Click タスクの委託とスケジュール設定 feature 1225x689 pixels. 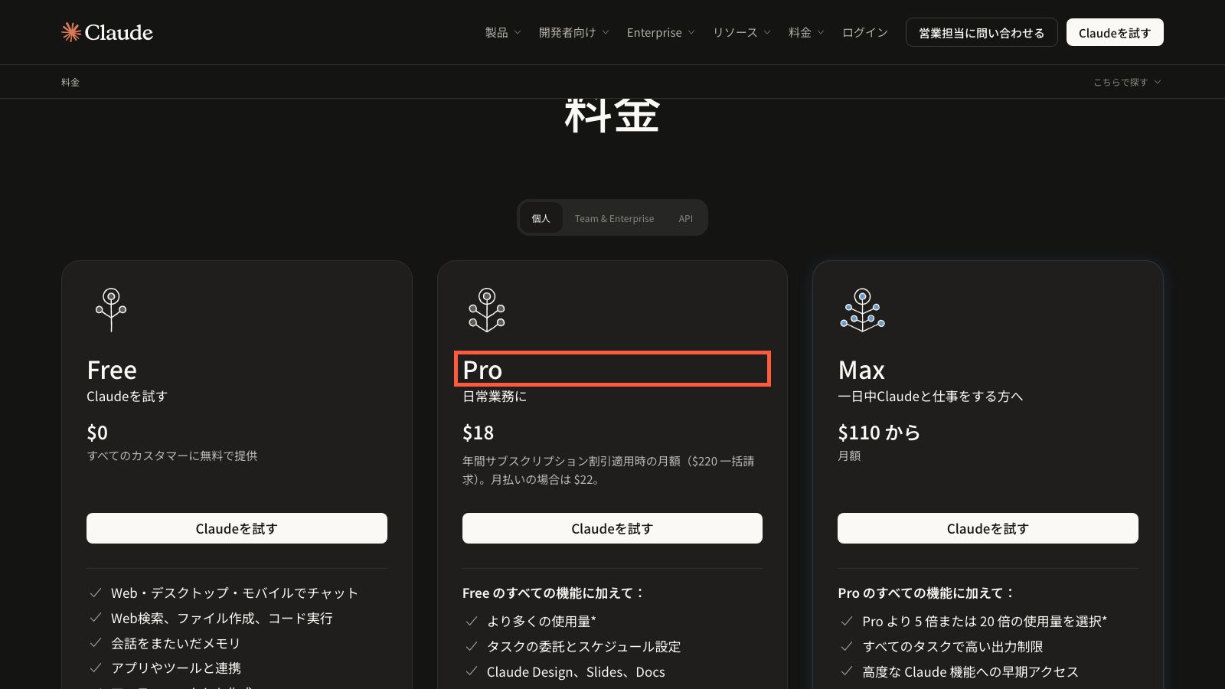click(583, 646)
